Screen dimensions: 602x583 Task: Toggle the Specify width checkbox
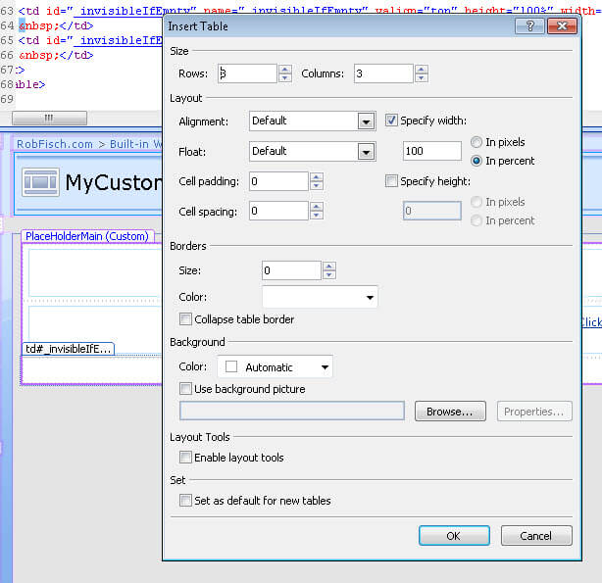click(x=392, y=121)
